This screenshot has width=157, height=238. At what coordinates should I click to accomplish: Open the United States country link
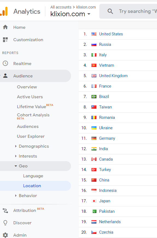pos(111,34)
